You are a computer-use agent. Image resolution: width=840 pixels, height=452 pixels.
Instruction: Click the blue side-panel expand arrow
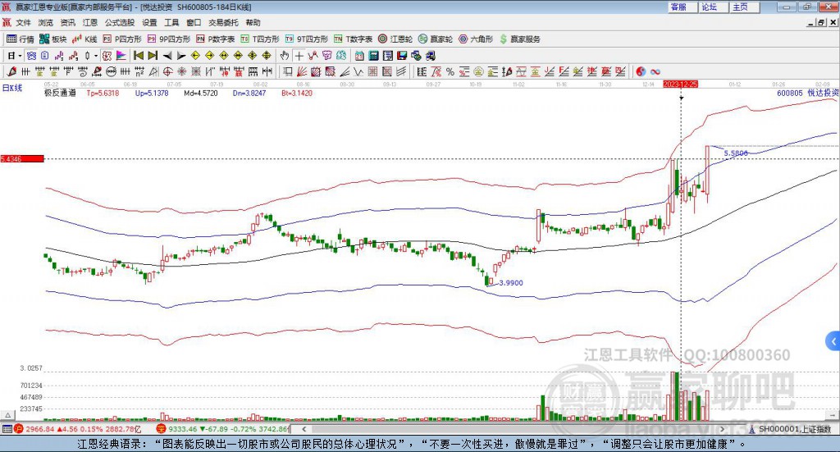point(833,341)
